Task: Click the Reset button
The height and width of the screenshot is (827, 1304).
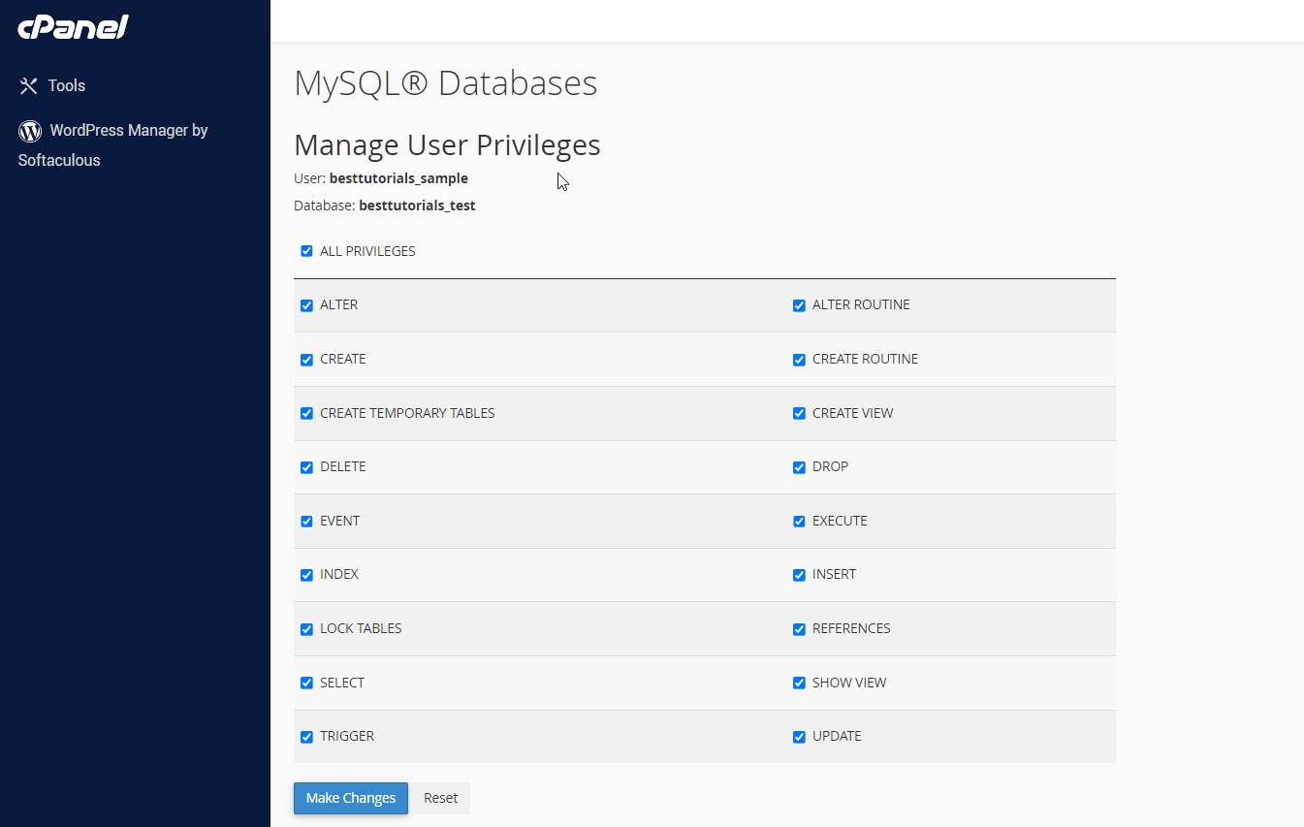Action: (440, 798)
